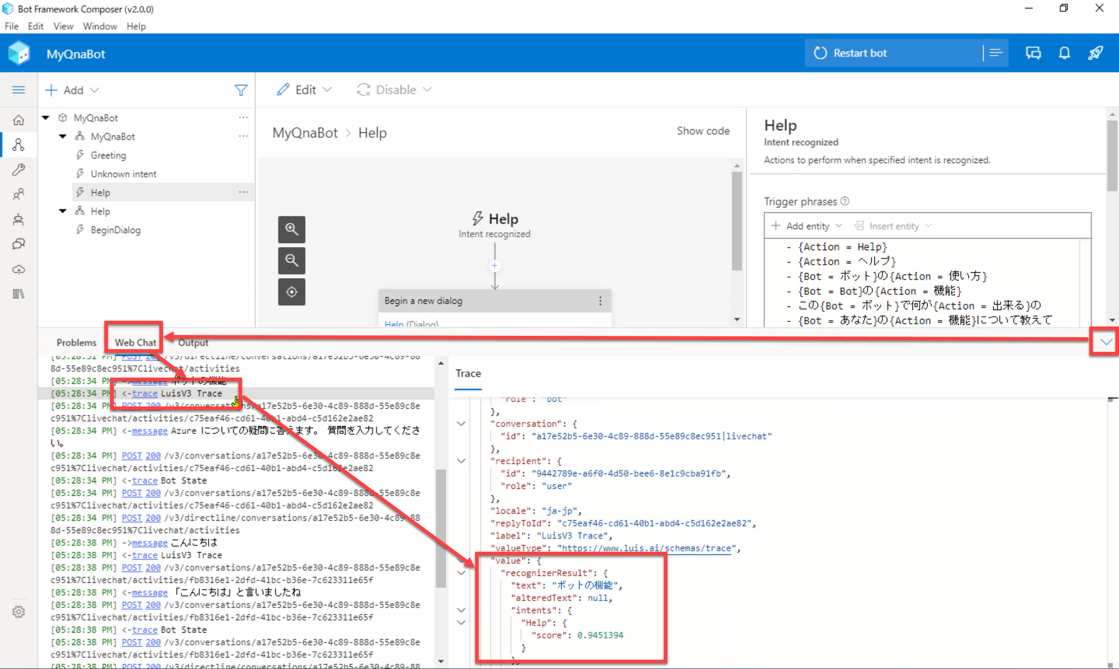Open notifications bell icon
The width and height of the screenshot is (1119, 669).
(1064, 53)
